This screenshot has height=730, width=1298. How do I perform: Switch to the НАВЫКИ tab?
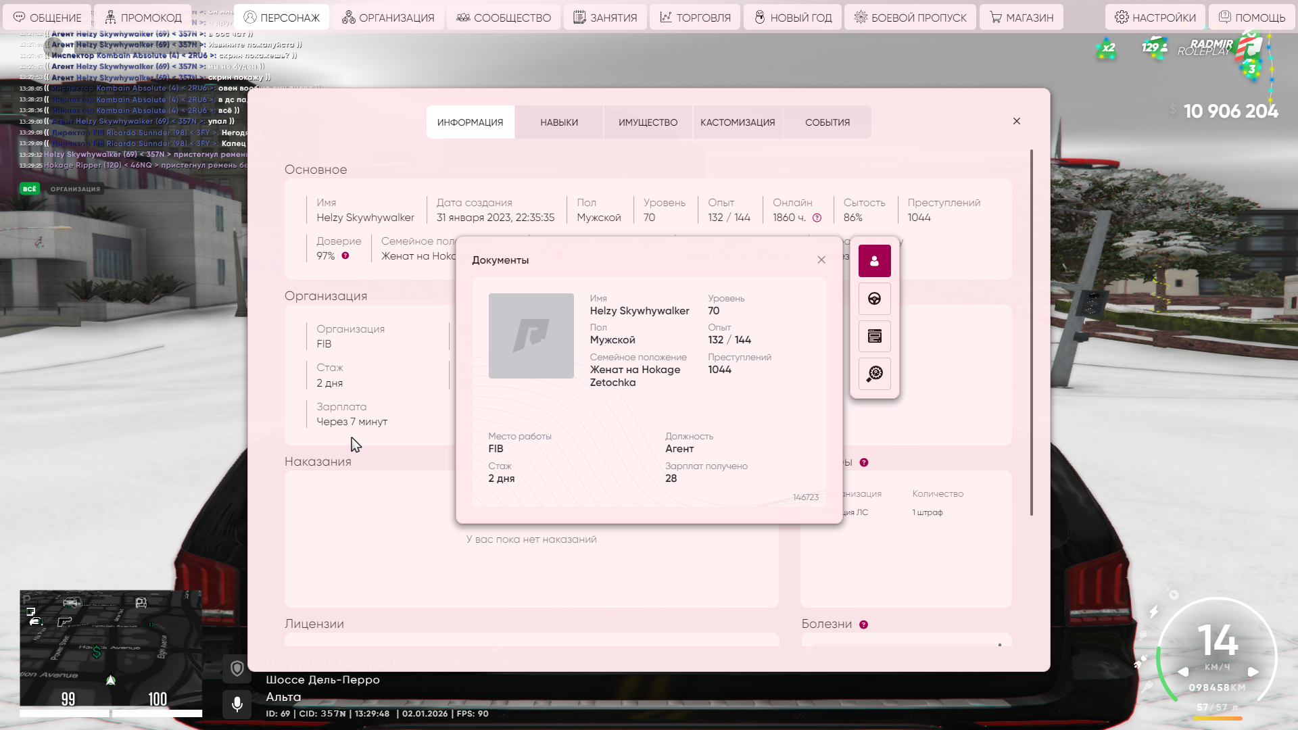point(558,122)
